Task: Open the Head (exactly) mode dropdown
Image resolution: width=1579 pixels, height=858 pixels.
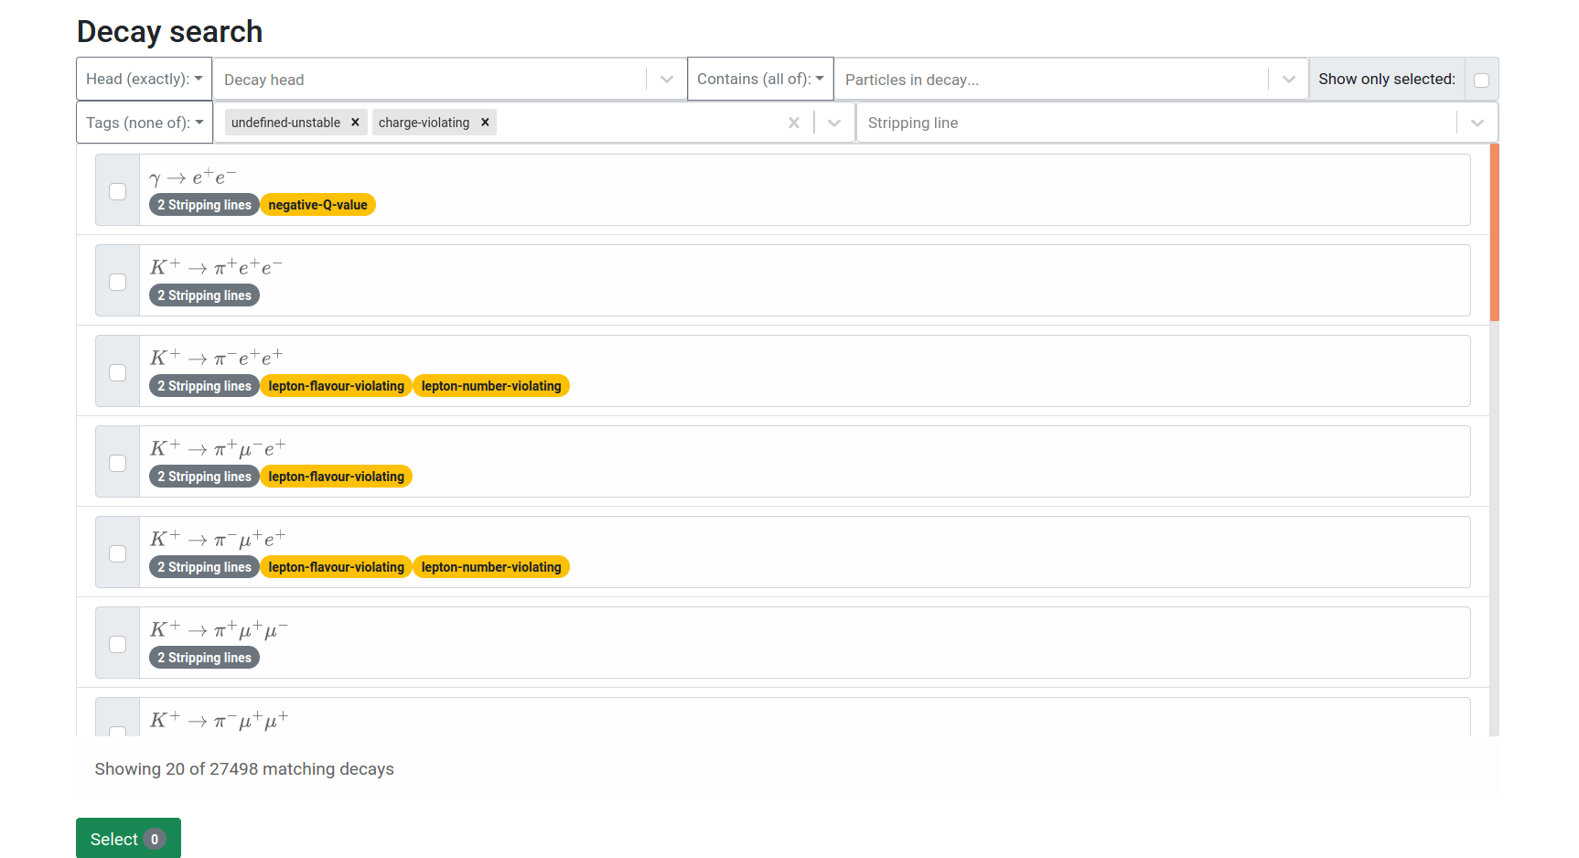Action: 144,79
